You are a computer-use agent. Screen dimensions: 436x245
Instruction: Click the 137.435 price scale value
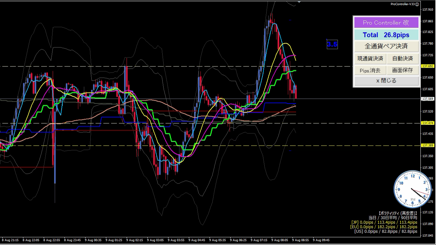[x=428, y=134]
